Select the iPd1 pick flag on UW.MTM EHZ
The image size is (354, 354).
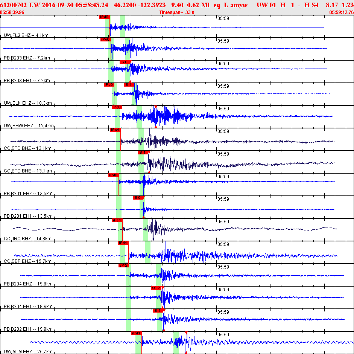[x=136, y=333]
